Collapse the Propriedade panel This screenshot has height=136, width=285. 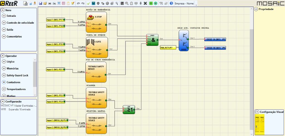click(x=256, y=9)
